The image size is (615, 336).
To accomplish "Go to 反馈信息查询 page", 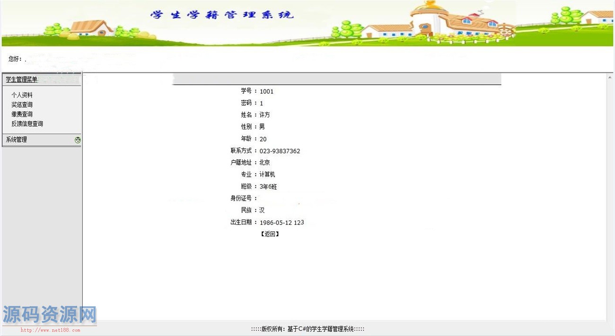I will point(27,124).
